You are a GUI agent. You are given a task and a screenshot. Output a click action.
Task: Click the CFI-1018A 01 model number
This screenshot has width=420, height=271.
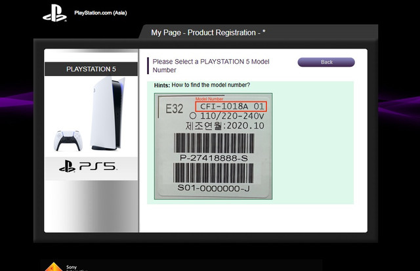(231, 106)
